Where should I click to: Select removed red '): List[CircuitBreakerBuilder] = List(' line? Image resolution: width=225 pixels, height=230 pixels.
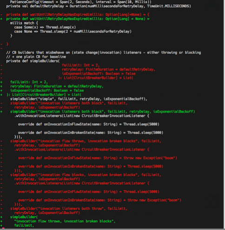coord(96,78)
